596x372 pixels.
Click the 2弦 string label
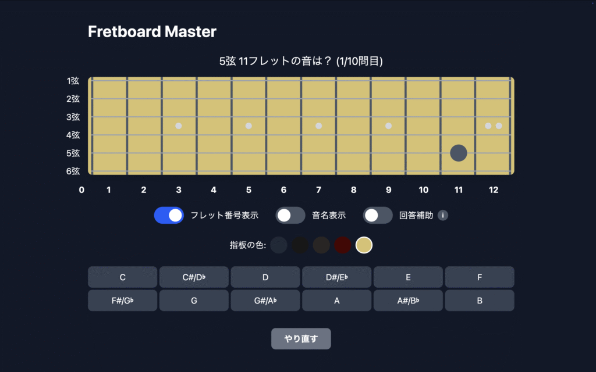pos(73,99)
